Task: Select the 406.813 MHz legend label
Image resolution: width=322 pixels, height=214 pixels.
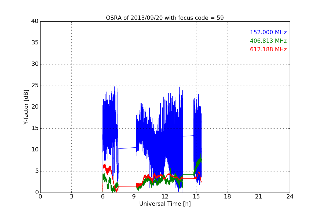Action: click(268, 41)
